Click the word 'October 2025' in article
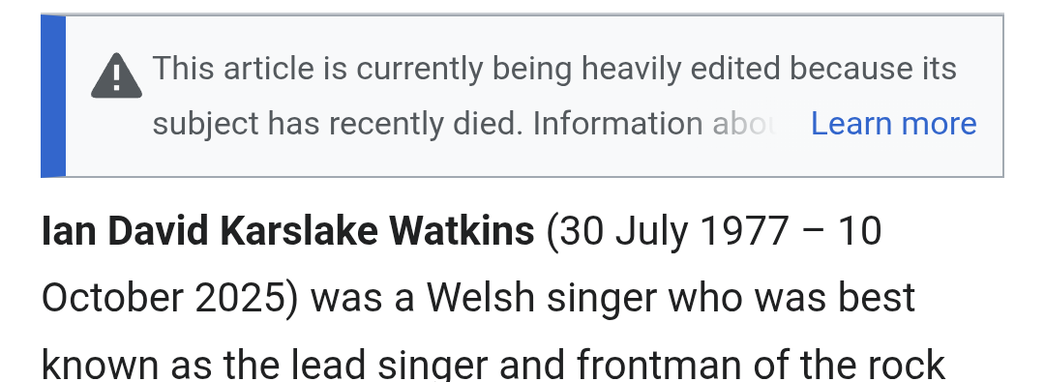1045x382 pixels. (x=164, y=297)
